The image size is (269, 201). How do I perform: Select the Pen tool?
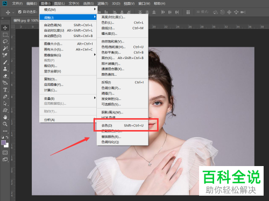click(5, 97)
